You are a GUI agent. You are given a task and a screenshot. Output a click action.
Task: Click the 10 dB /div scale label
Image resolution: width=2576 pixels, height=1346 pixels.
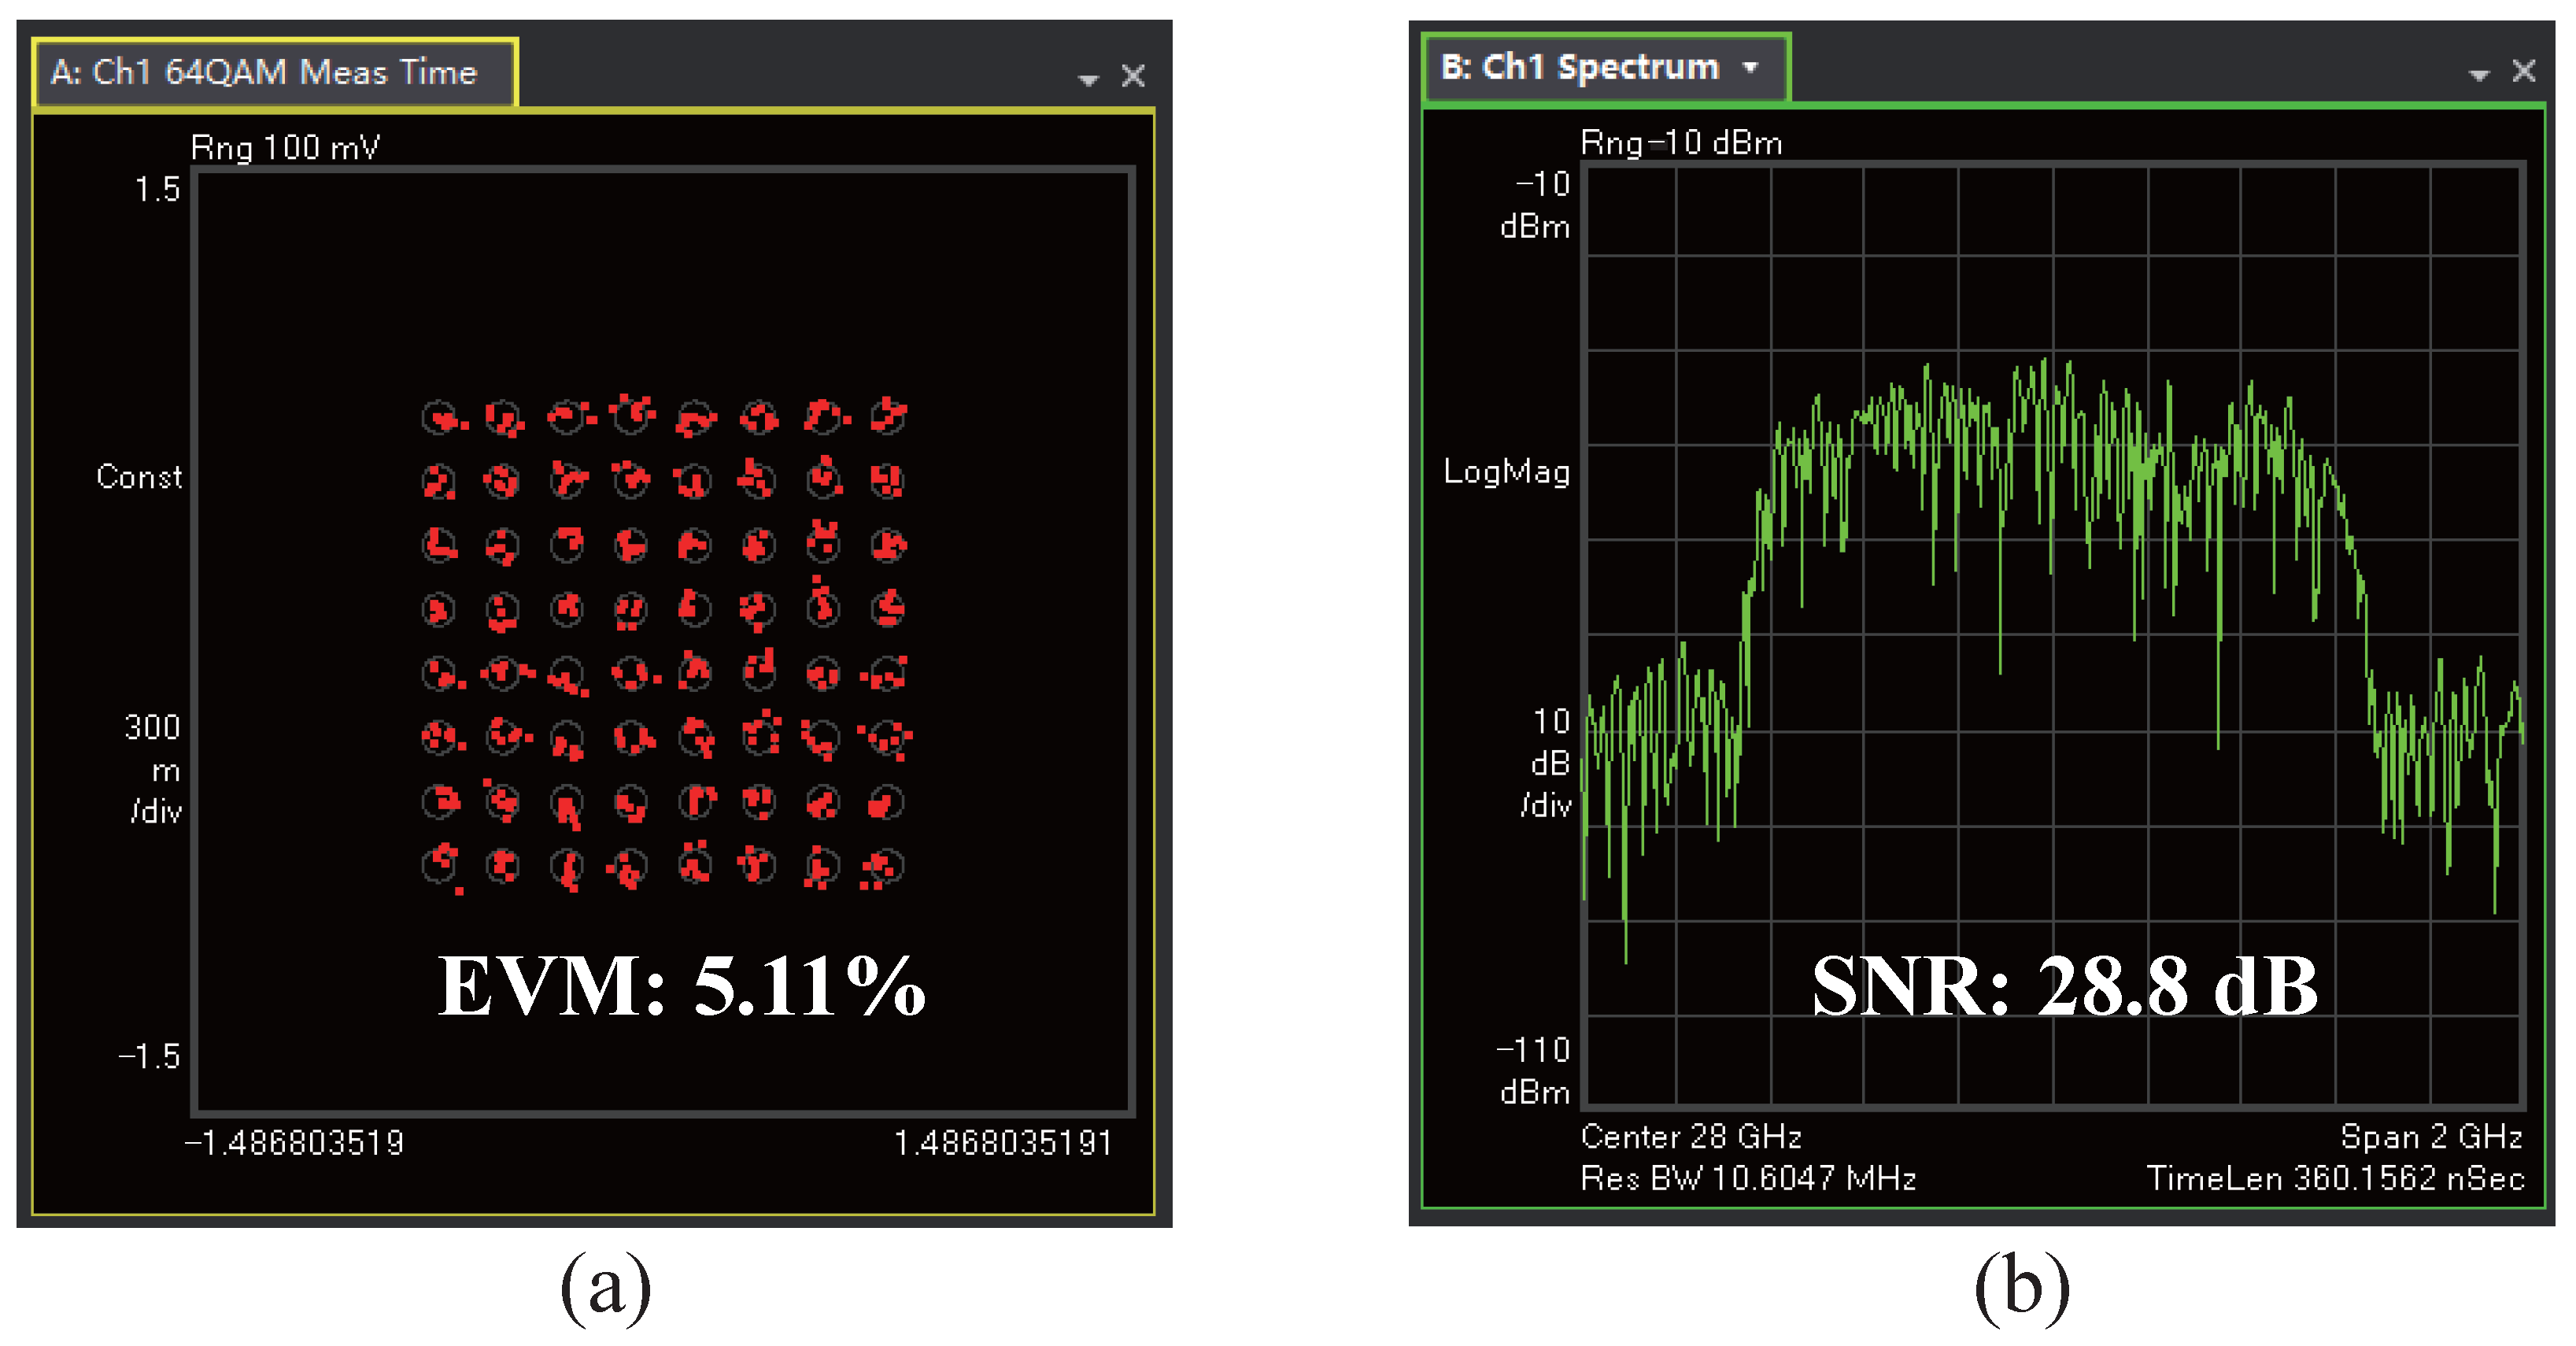(1548, 763)
